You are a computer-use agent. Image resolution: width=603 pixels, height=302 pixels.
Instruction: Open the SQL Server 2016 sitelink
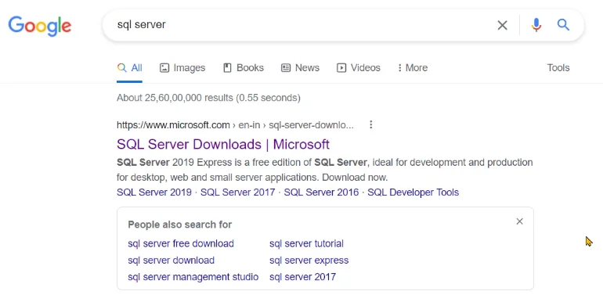321,192
